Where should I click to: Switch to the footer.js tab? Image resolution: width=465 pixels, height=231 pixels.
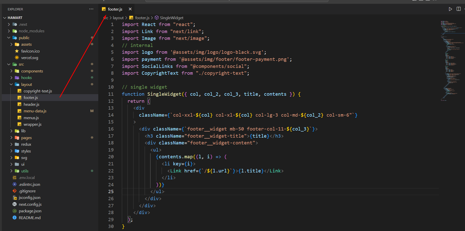[x=115, y=9]
